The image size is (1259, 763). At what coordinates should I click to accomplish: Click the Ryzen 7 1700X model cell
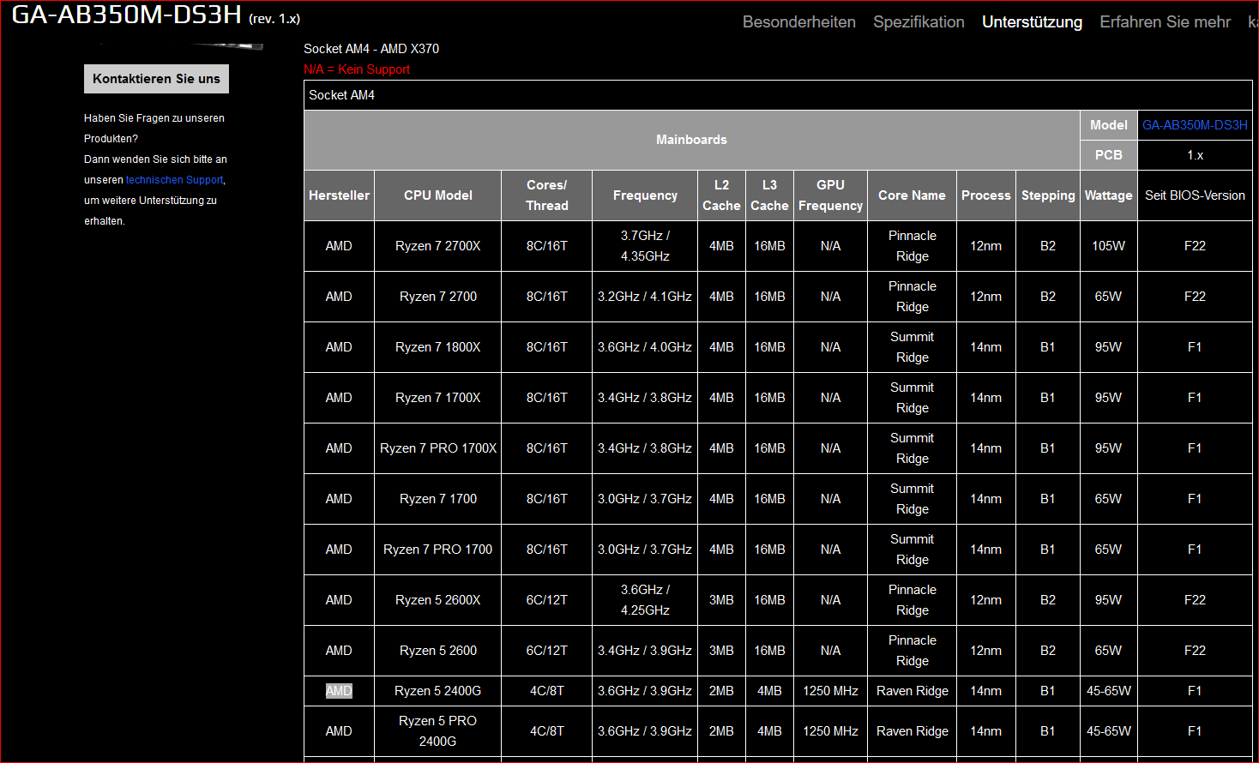[437, 398]
